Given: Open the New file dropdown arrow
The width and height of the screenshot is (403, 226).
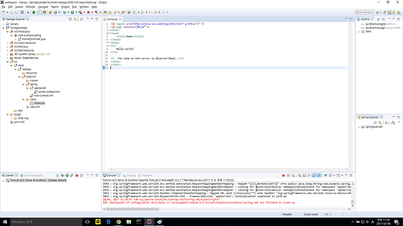Looking at the screenshot, I should click(7, 12).
